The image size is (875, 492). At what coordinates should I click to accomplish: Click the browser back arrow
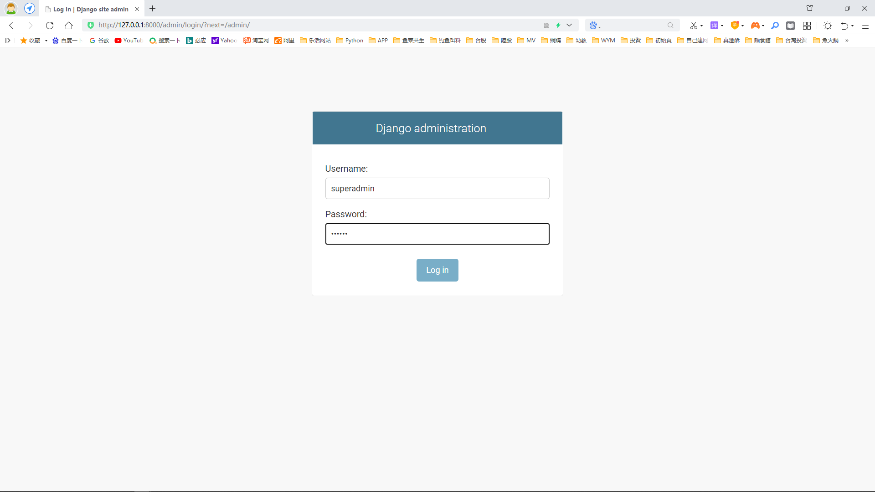(11, 26)
